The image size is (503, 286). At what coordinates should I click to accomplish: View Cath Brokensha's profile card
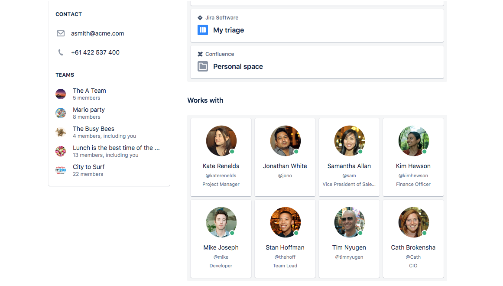413,239
